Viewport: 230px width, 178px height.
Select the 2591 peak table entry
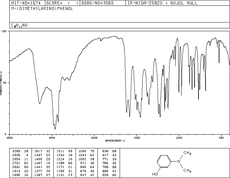click(20, 167)
